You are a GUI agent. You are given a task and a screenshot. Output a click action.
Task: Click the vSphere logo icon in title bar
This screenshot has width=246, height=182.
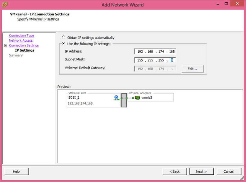click(5, 5)
